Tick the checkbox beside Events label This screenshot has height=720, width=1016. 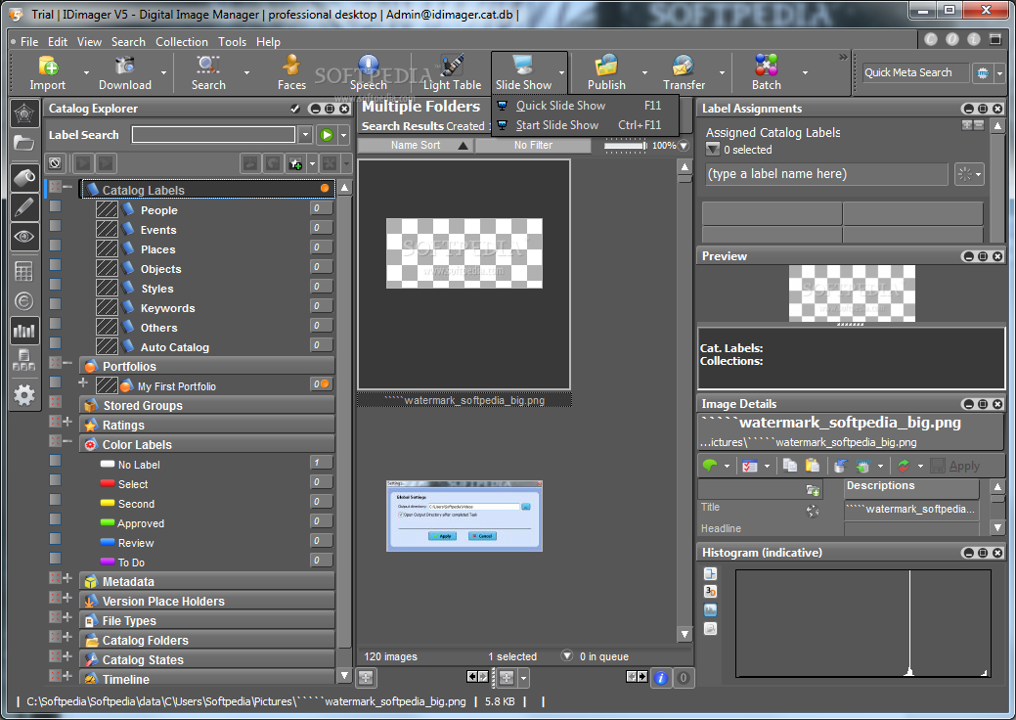[x=56, y=226]
